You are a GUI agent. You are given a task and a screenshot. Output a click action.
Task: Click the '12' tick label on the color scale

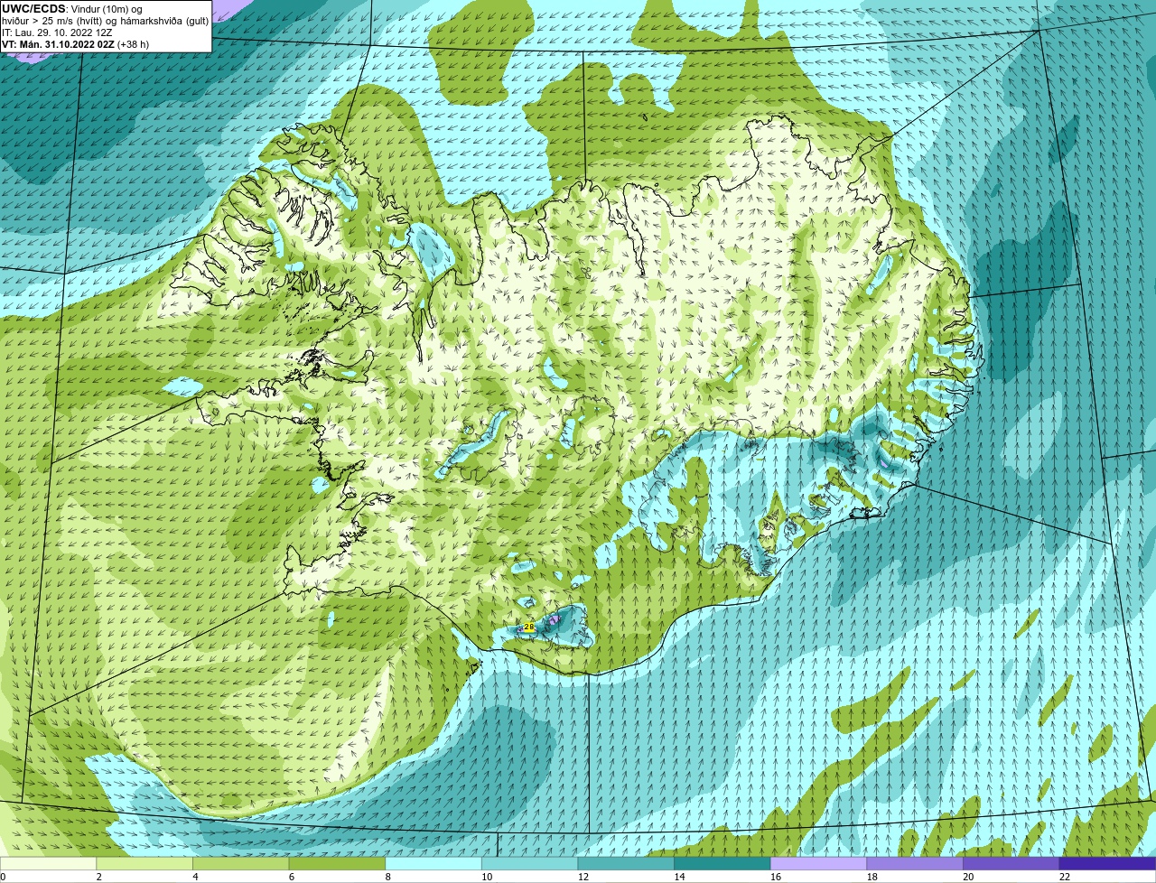583,877
